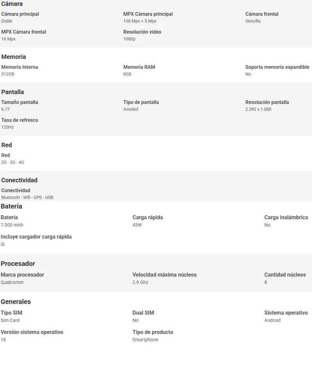Viewport: 312px width, 390px height.
Task: Select the Memoria RAM label
Action: (x=139, y=67)
